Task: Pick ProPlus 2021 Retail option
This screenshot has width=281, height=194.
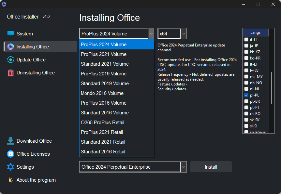Action: pos(117,132)
